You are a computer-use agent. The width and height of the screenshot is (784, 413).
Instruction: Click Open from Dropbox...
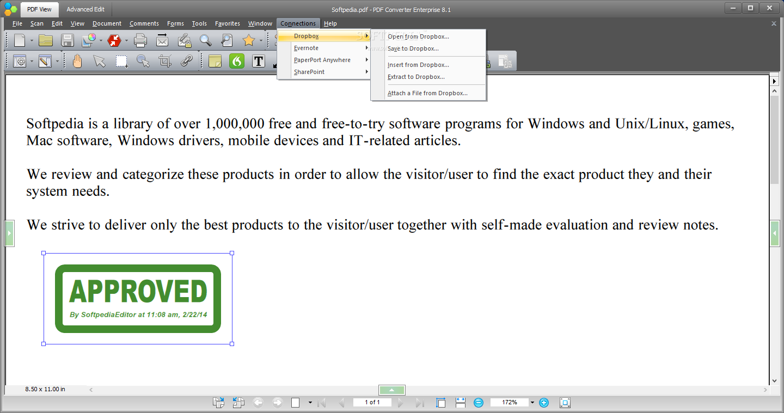(428, 36)
